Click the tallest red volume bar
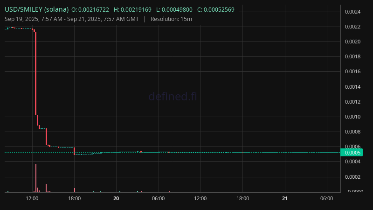The height and width of the screenshot is (210, 373). (36, 178)
